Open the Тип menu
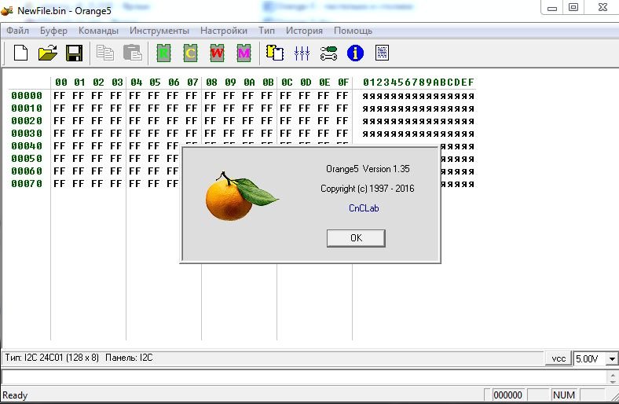Image resolution: width=619 pixels, height=404 pixels. 266,31
